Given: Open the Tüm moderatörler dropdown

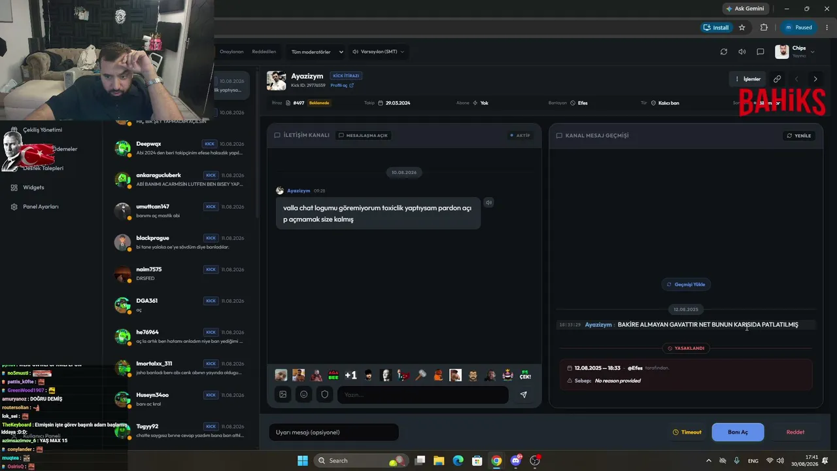Looking at the screenshot, I should (317, 52).
